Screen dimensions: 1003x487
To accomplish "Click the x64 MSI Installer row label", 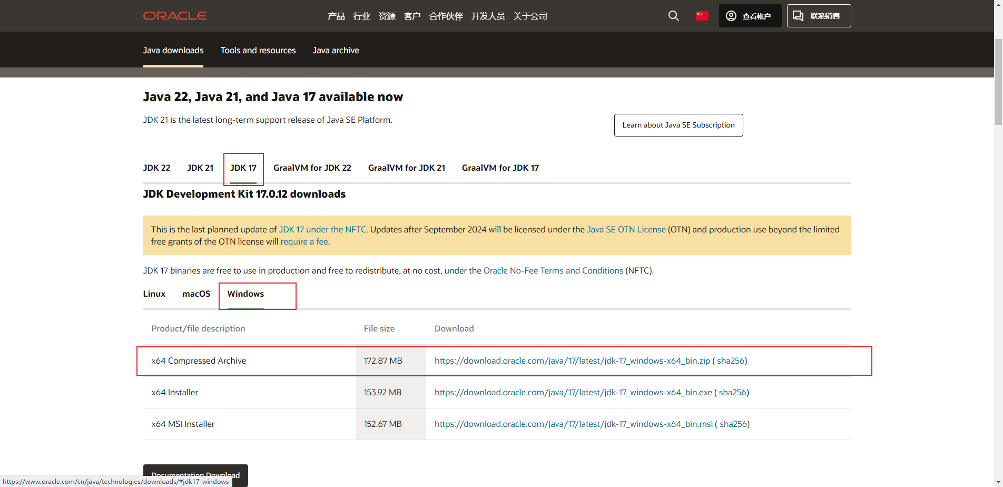I will (x=183, y=424).
